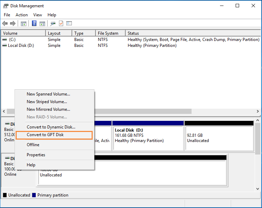Set disk Offline from context menu
The width and height of the screenshot is (262, 208).
pyautogui.click(x=54, y=145)
